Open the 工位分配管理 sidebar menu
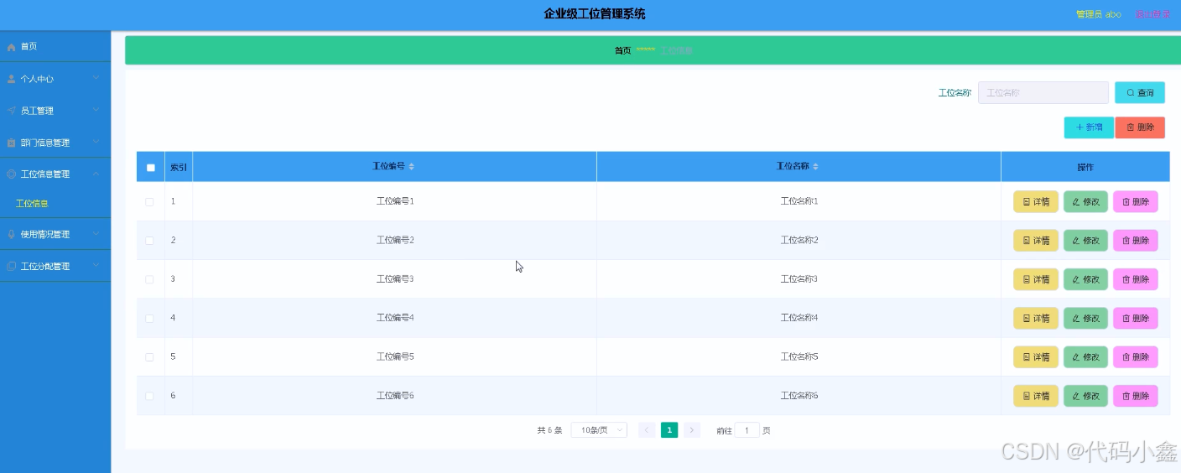The image size is (1181, 473). [x=55, y=266]
